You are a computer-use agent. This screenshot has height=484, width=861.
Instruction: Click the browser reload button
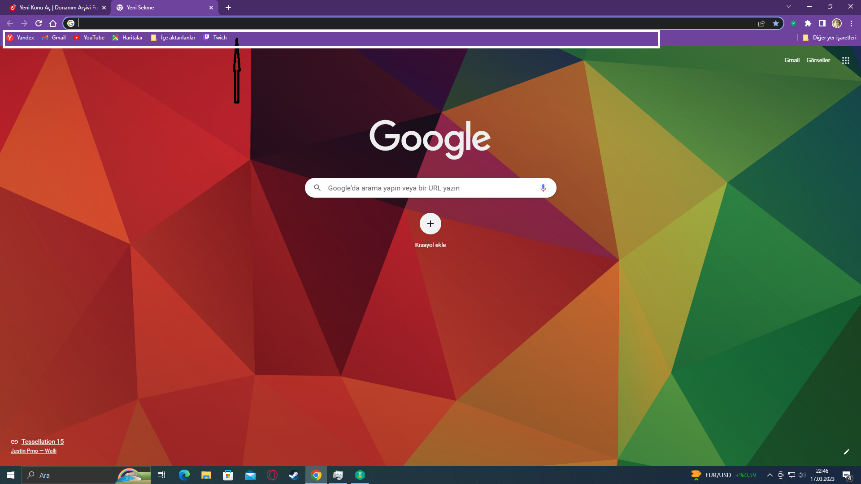tap(39, 23)
